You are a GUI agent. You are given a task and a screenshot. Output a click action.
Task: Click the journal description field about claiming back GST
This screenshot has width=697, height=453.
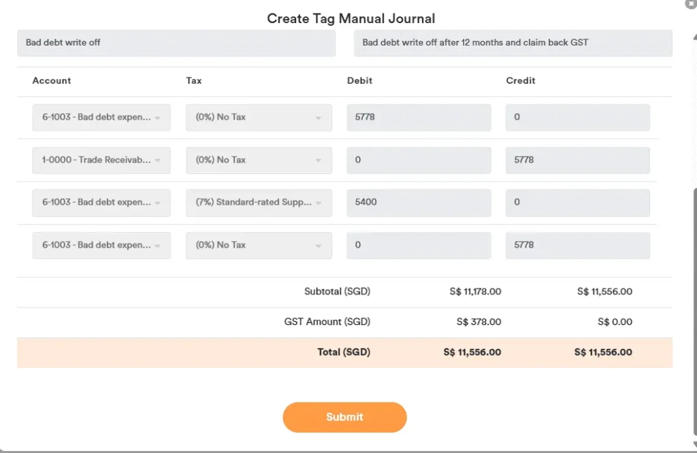tap(512, 42)
